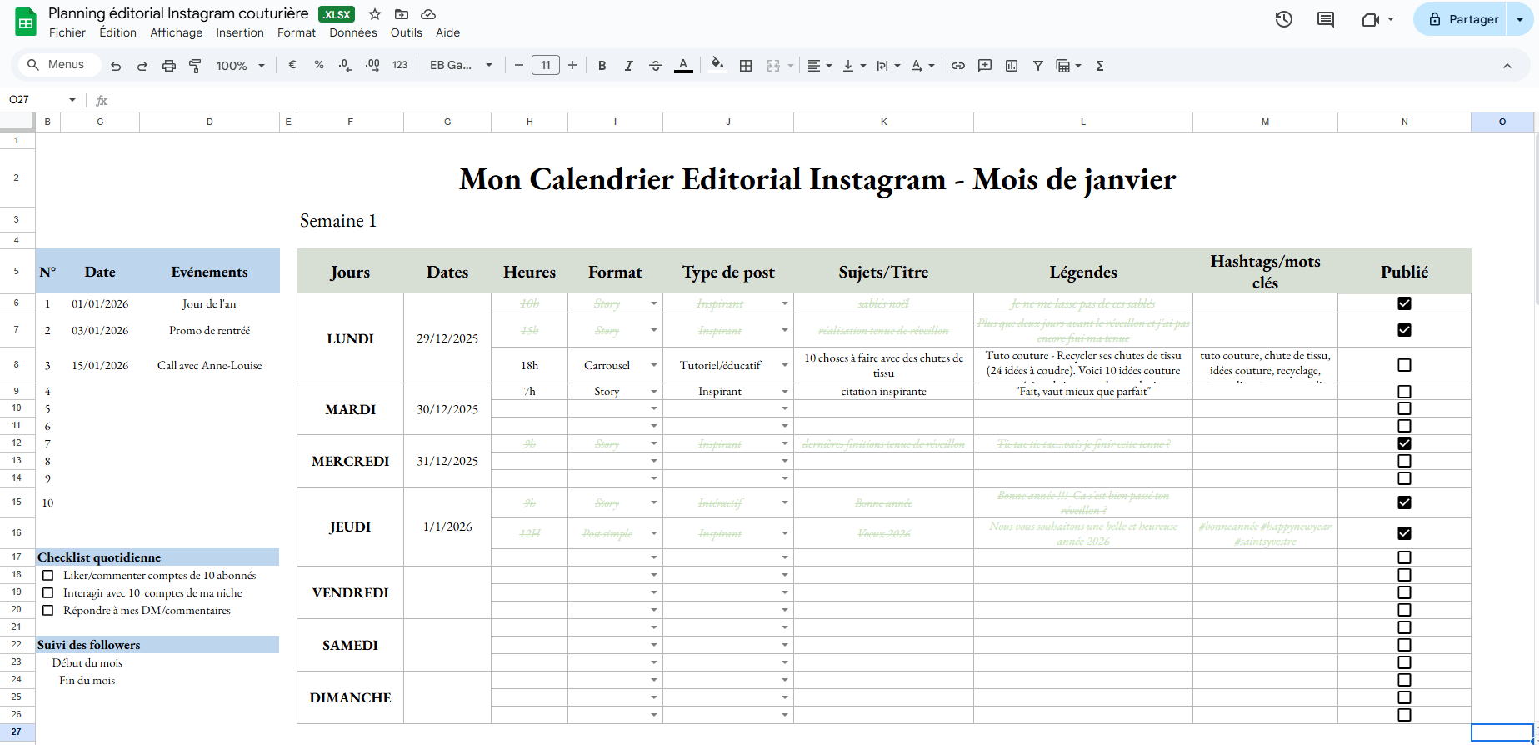1539x745 pixels.
Task: Toggle bold formatting
Action: (602, 66)
